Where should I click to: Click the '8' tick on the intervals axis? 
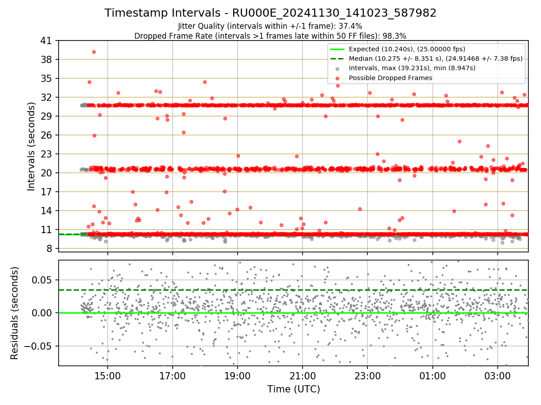click(49, 248)
